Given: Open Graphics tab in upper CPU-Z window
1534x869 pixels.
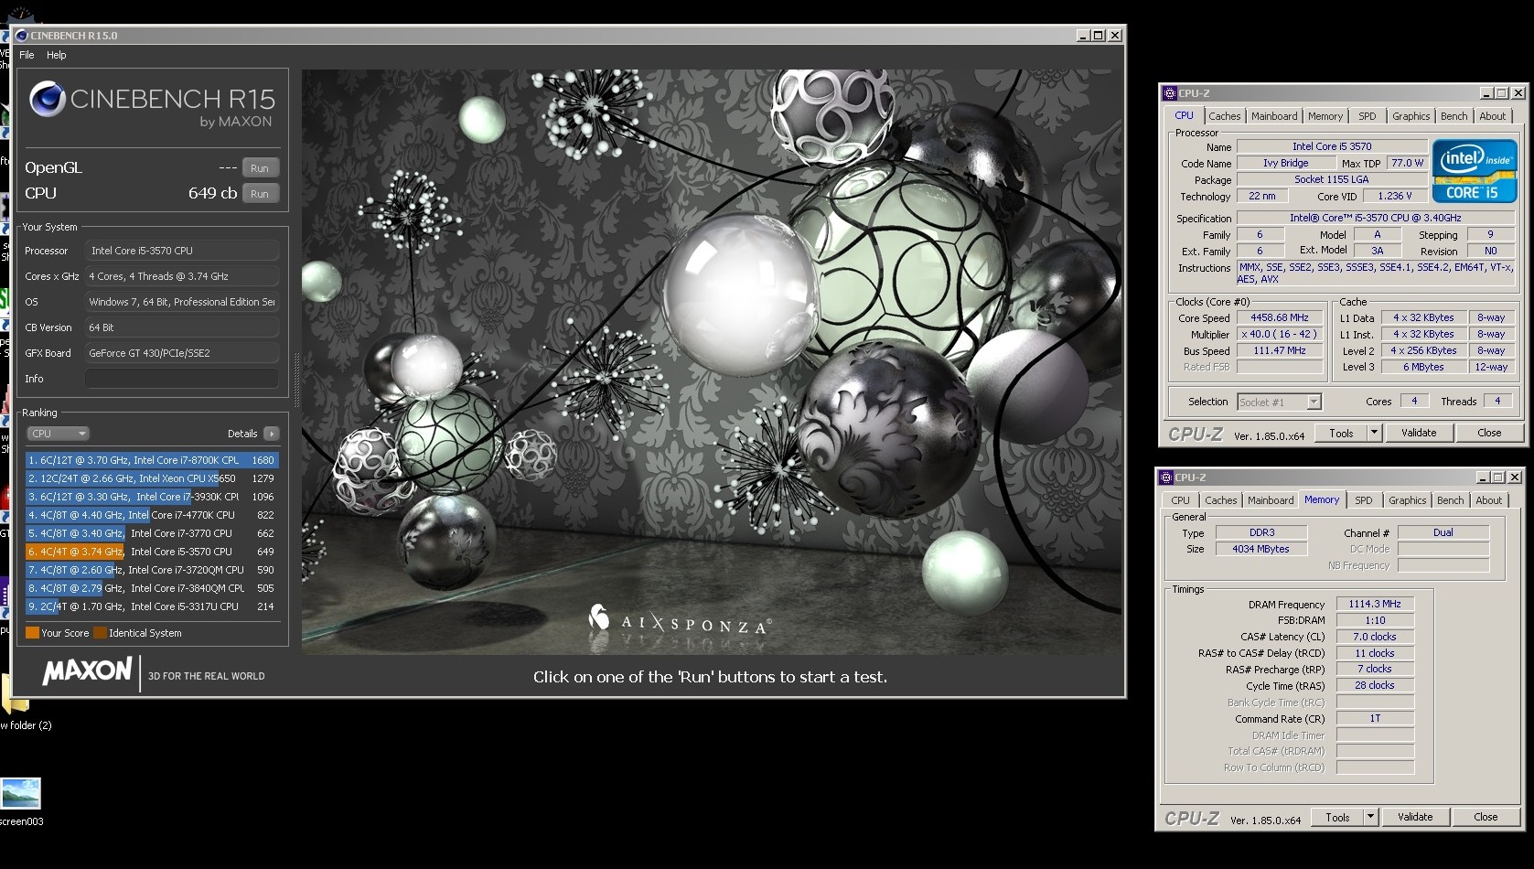Looking at the screenshot, I should point(1411,116).
